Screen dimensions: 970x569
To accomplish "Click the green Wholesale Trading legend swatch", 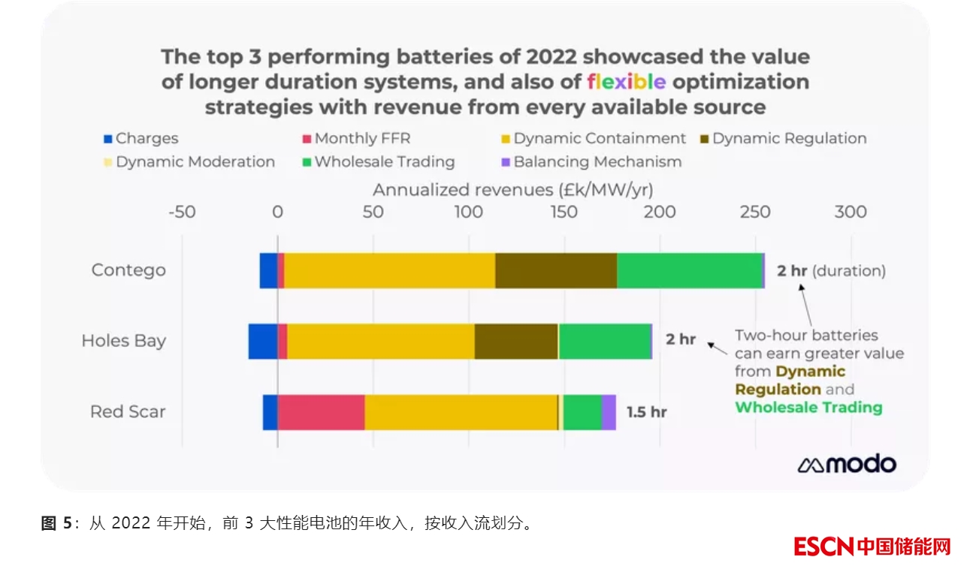I will (x=307, y=162).
